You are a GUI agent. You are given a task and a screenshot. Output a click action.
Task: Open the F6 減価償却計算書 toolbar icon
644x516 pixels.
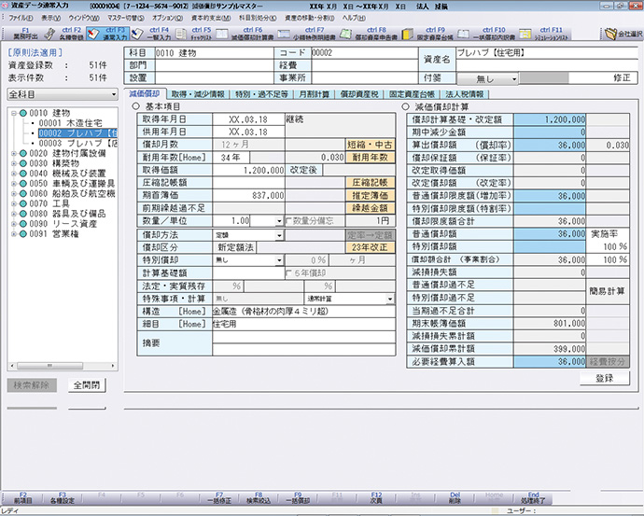[250, 34]
